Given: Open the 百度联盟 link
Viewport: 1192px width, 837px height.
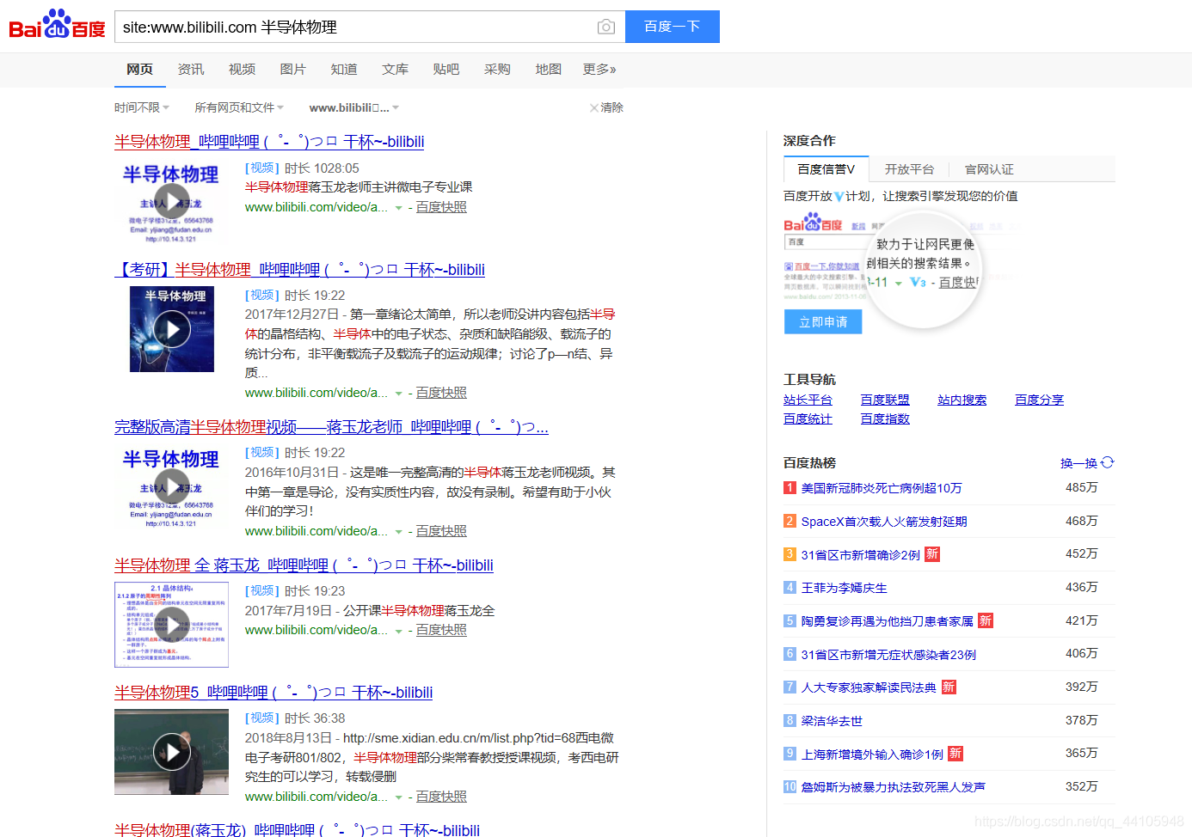Looking at the screenshot, I should pos(885,400).
